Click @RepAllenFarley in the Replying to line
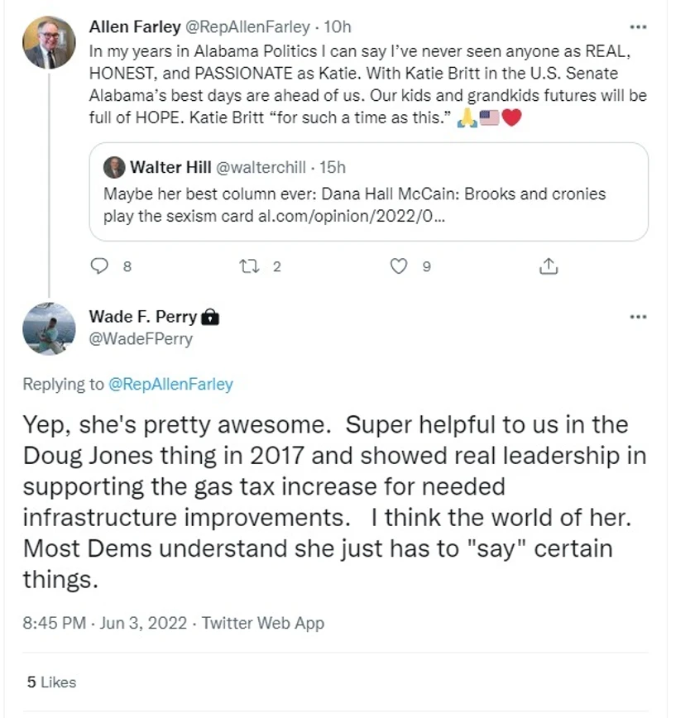The height and width of the screenshot is (718, 695). coord(171,384)
